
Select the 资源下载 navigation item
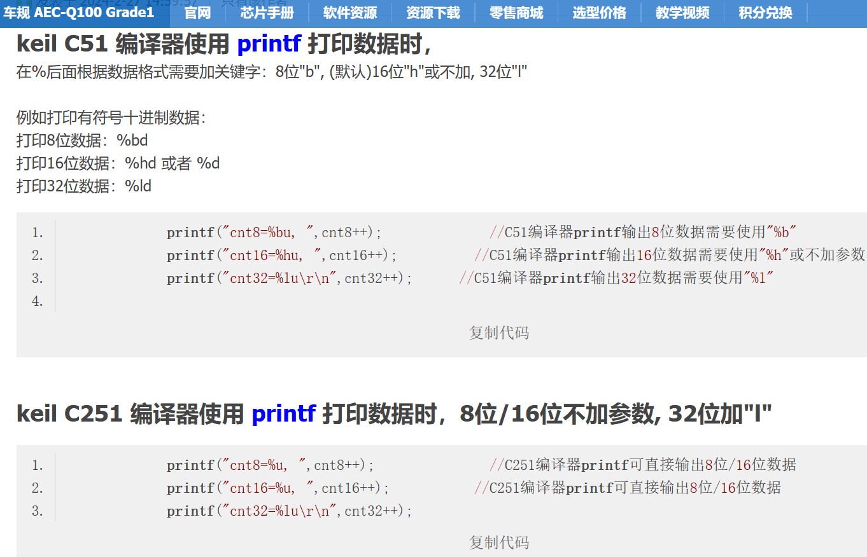pos(433,13)
